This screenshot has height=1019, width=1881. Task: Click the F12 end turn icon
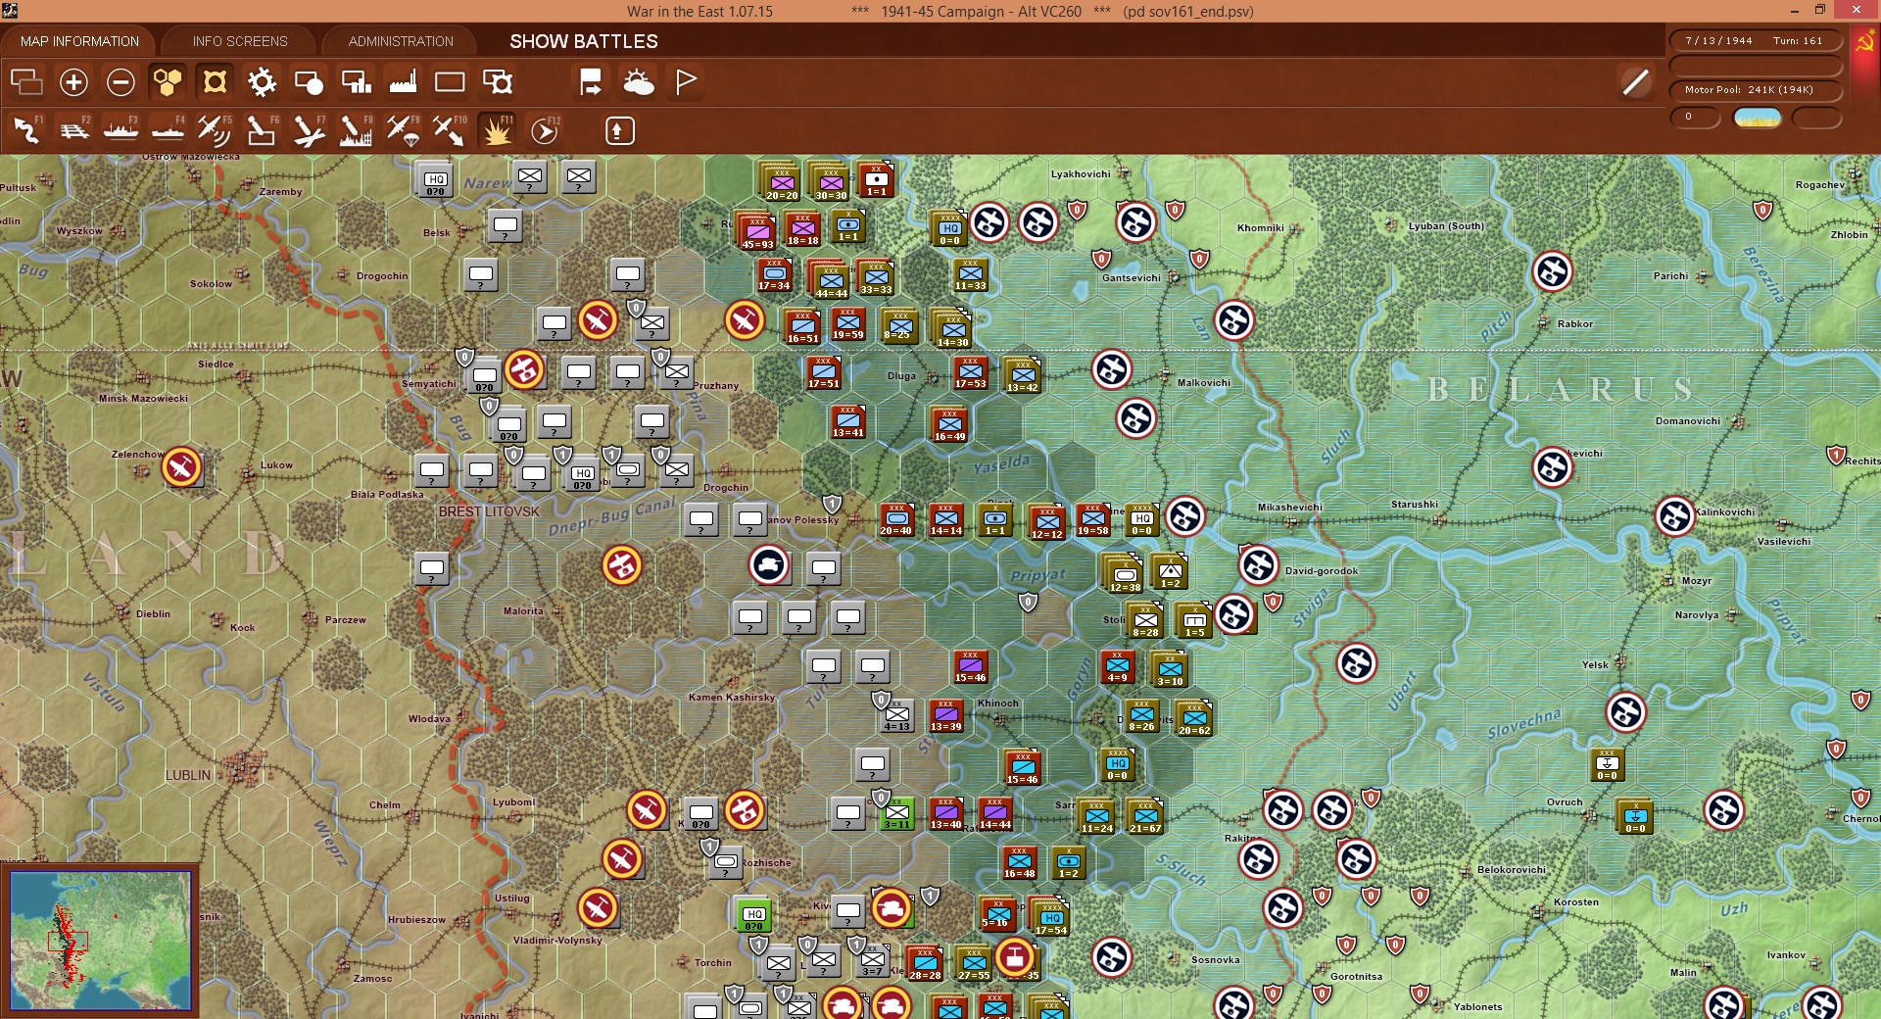(x=545, y=130)
